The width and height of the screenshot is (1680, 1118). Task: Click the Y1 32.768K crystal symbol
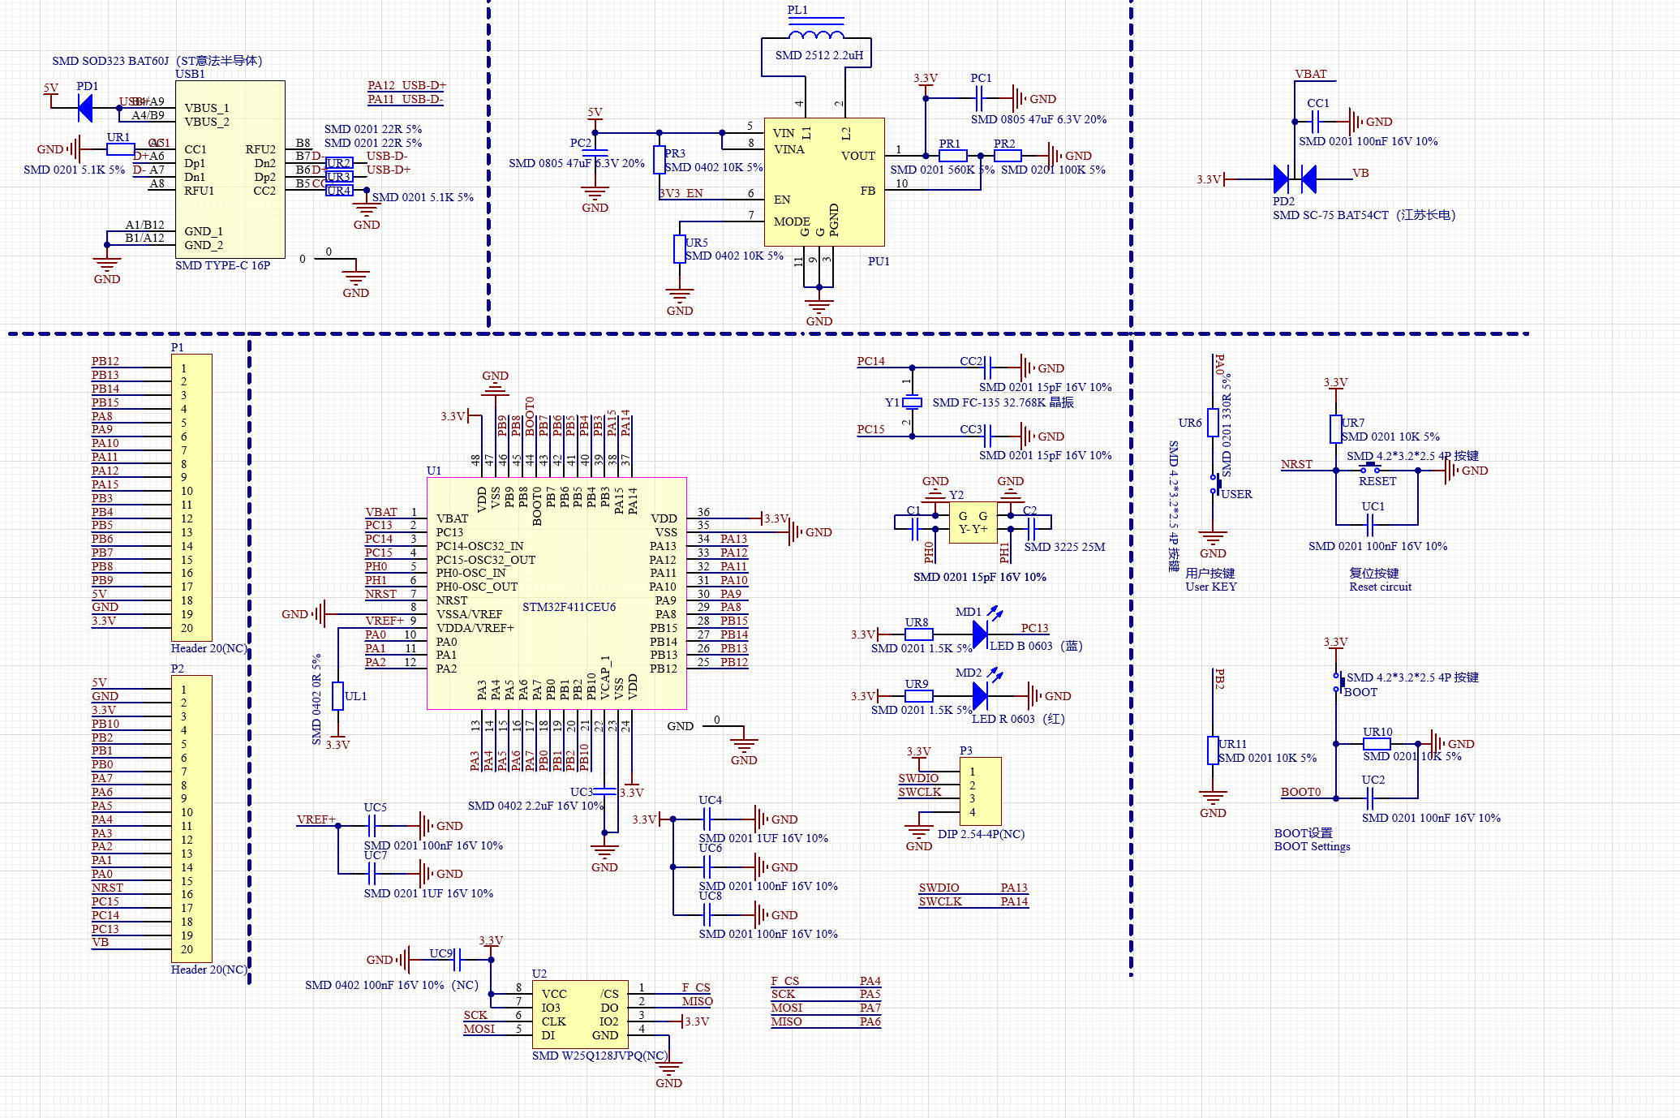tap(913, 402)
